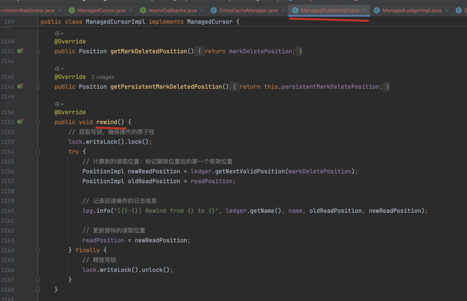
Task: Click line number 109 in sticky header
Action: [x=9, y=22]
